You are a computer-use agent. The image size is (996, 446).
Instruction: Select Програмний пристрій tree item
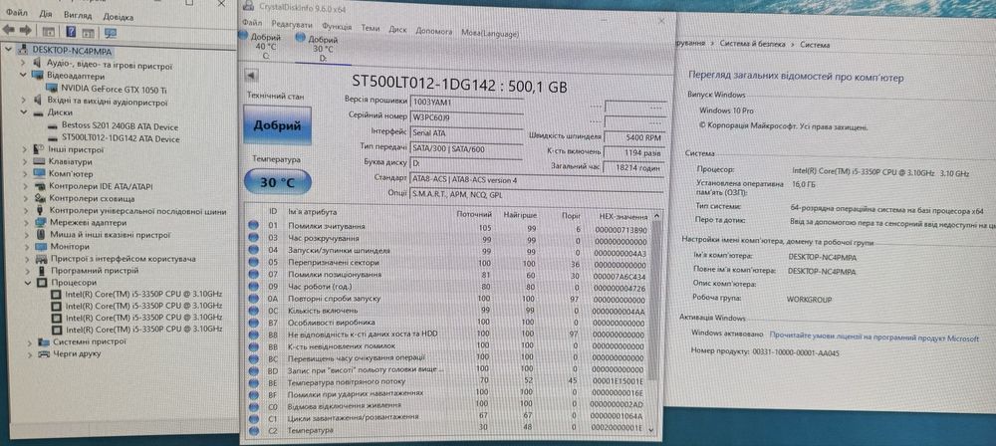94,271
